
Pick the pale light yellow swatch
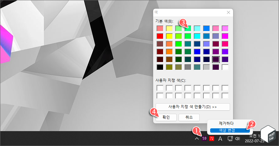(169, 29)
